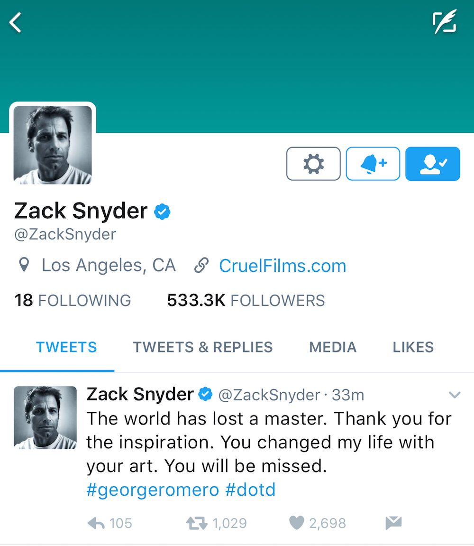Select the LIKES tab
This screenshot has height=546, width=474.
[x=412, y=347]
